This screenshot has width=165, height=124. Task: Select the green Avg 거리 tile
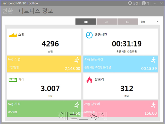click(44, 108)
